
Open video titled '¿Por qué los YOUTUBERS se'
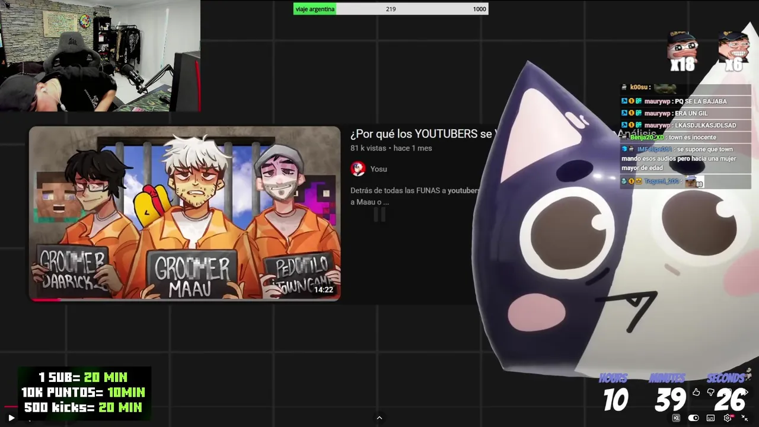point(421,134)
